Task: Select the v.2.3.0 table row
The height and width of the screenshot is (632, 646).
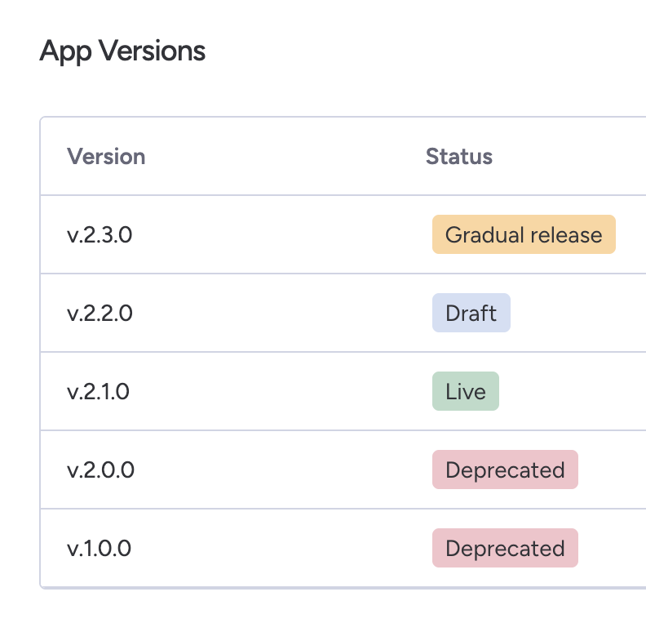Action: click(343, 234)
